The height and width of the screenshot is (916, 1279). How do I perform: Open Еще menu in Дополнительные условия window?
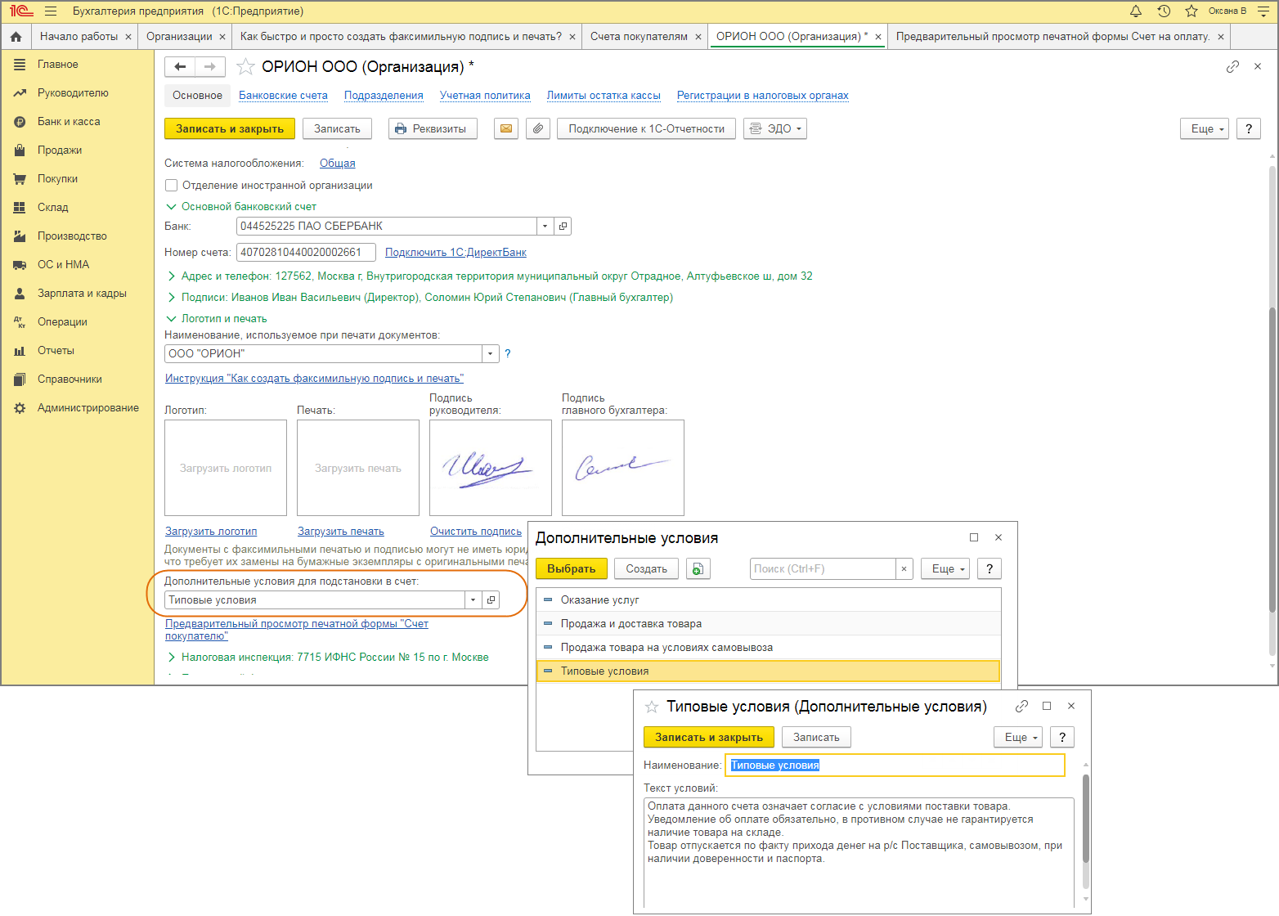pyautogui.click(x=945, y=569)
